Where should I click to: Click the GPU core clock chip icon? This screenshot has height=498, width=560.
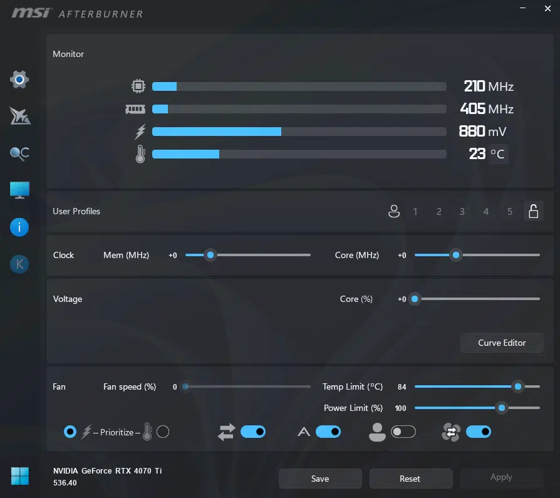[x=138, y=86]
